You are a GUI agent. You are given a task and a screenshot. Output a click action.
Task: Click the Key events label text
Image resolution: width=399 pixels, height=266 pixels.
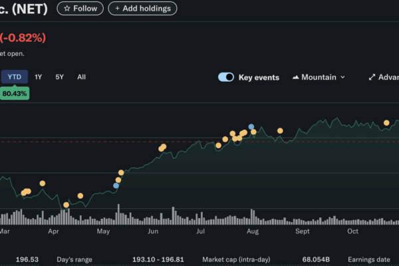point(259,77)
